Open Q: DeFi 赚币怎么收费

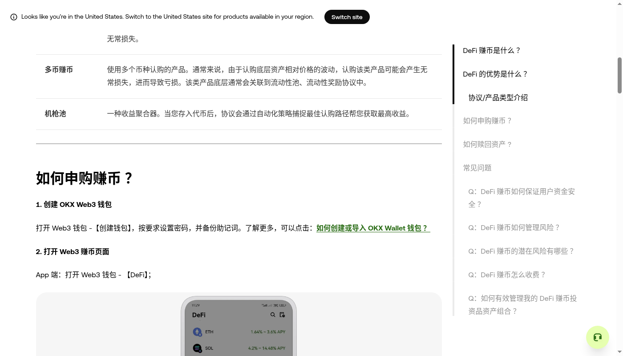tap(507, 275)
